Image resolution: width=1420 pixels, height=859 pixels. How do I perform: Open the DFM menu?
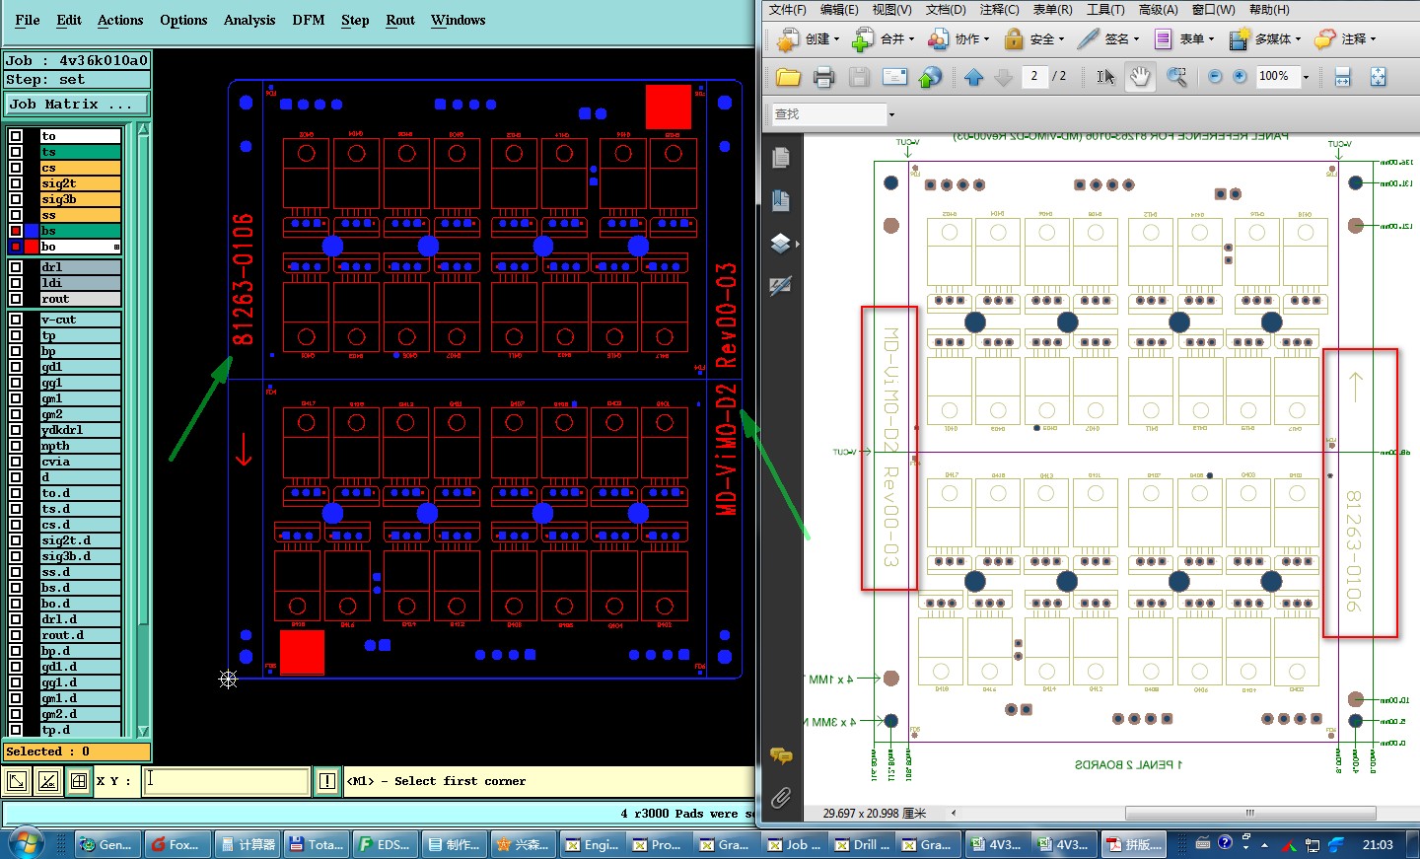pyautogui.click(x=309, y=20)
